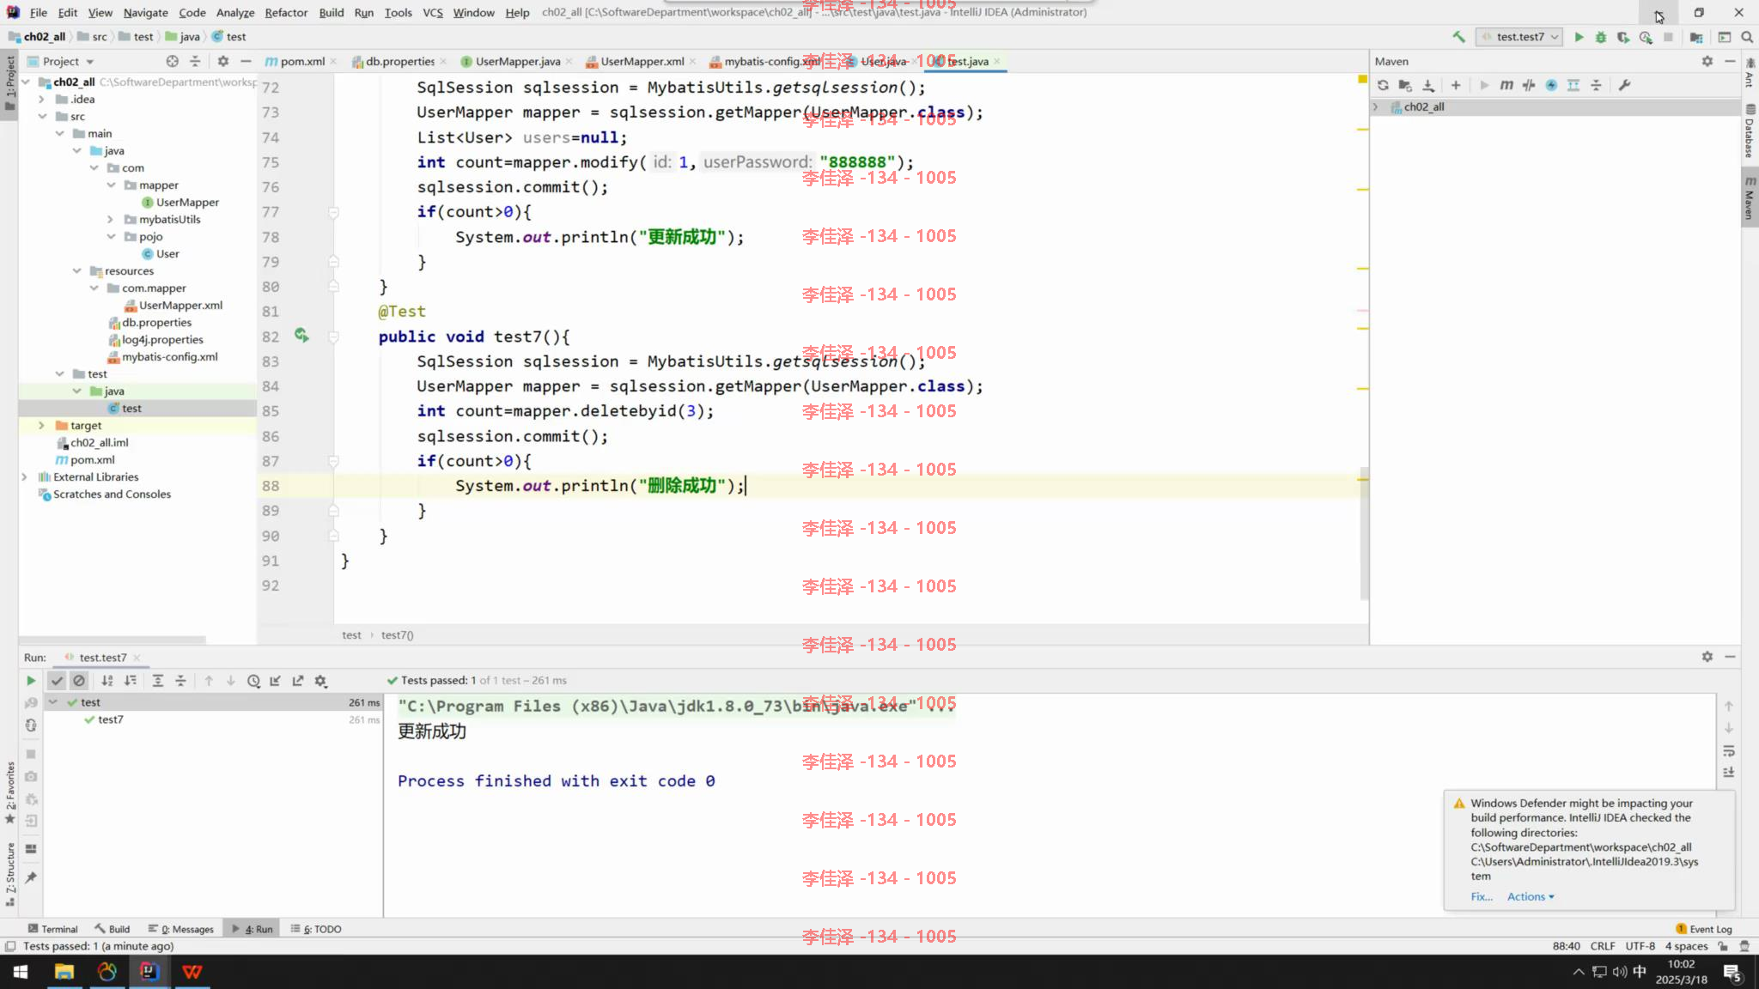Viewport: 1759px width, 989px height.
Task: Click Fix... link in Defender notification
Action: point(1482,896)
